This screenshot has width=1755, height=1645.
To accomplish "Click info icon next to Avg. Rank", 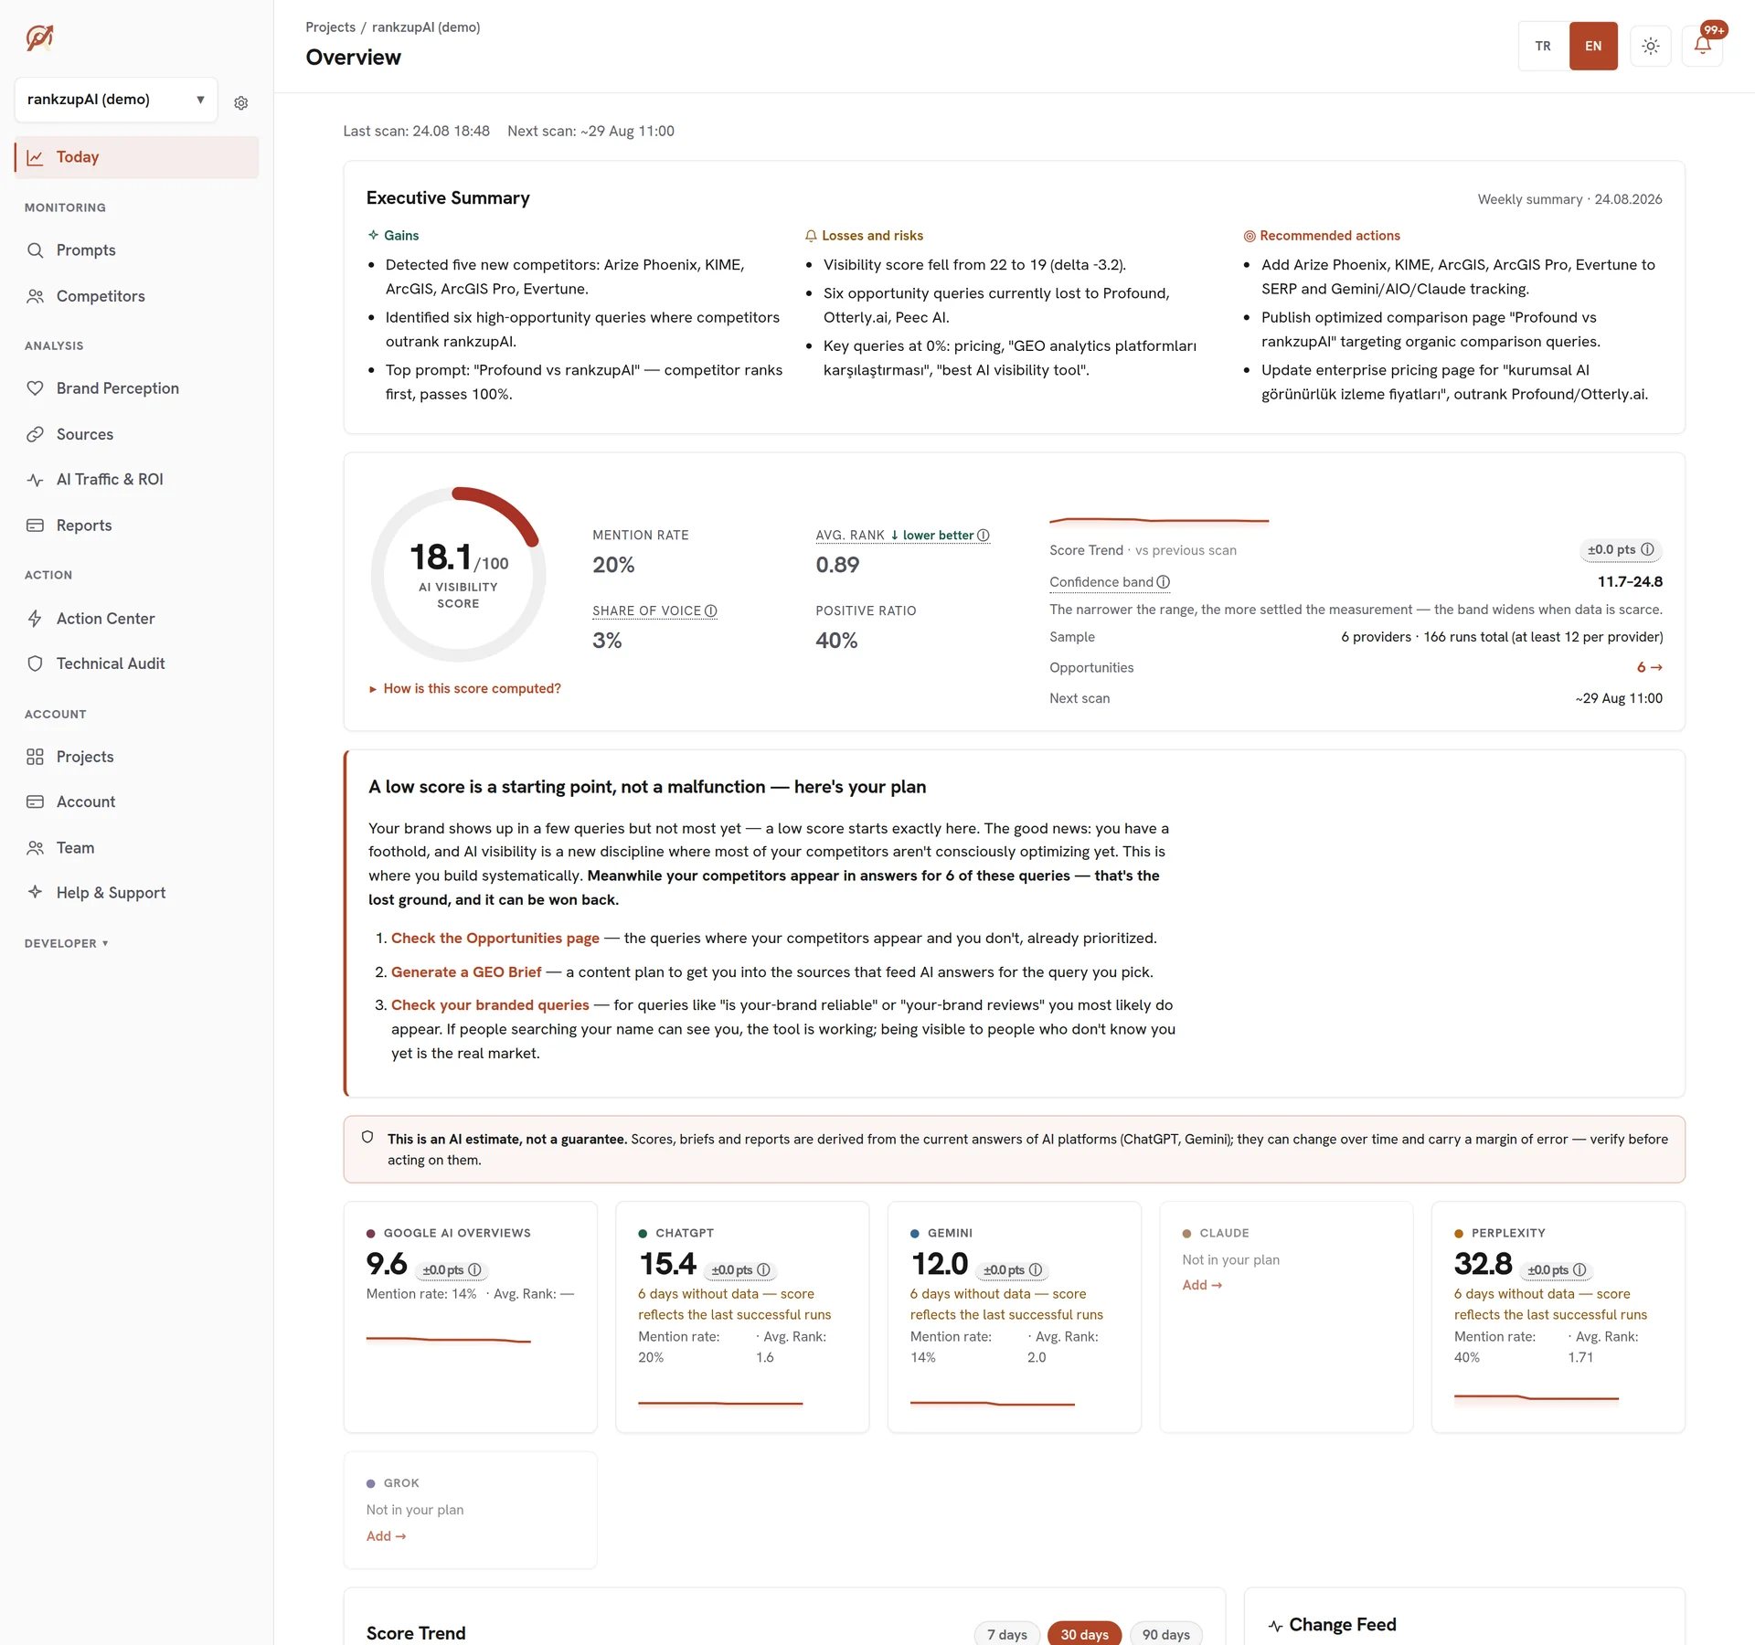I will 984,536.
